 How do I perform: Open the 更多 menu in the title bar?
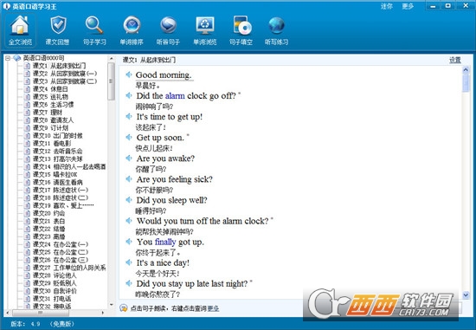coord(408,6)
